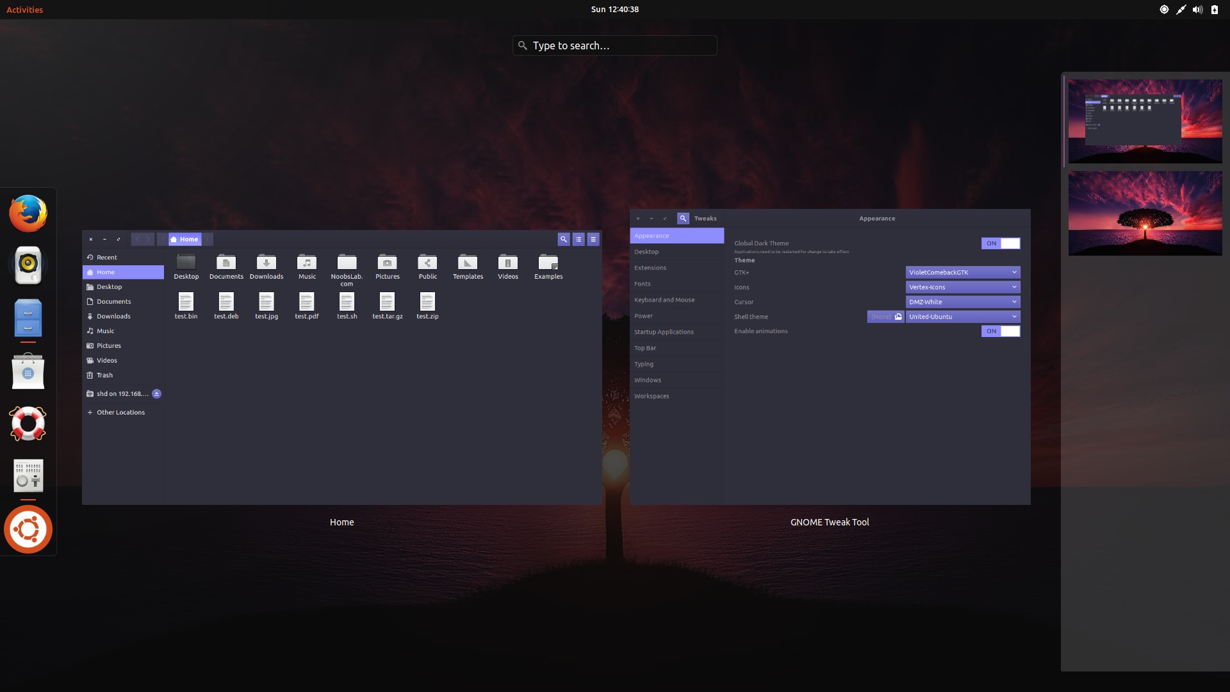The height and width of the screenshot is (692, 1230).
Task: Open the hamburger menu in Files toolbar
Action: click(x=593, y=239)
